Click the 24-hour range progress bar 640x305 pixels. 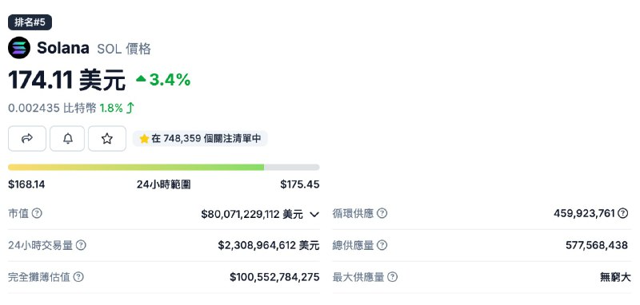(x=164, y=168)
